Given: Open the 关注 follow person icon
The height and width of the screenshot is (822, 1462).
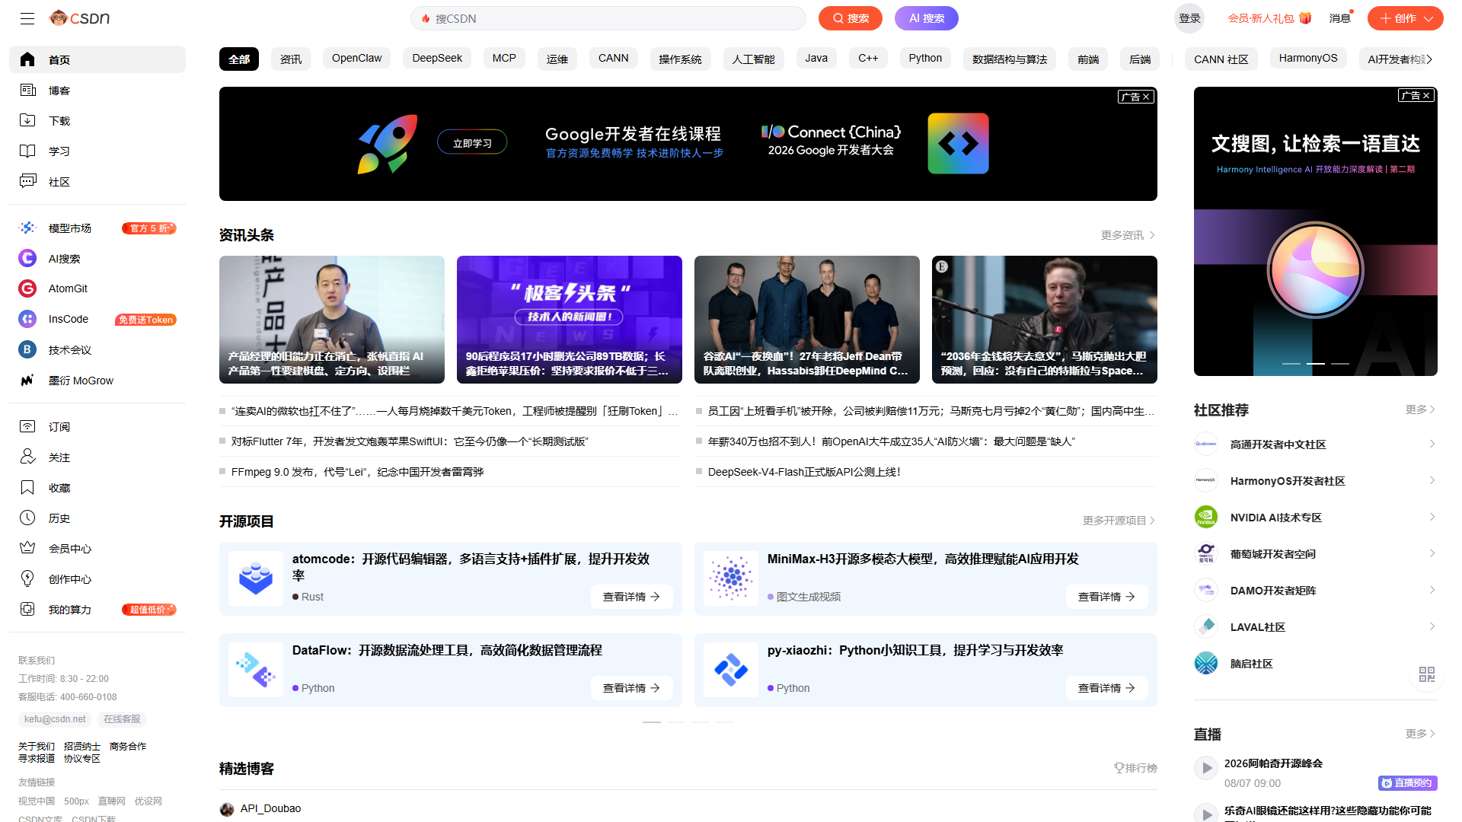Looking at the screenshot, I should click(27, 457).
